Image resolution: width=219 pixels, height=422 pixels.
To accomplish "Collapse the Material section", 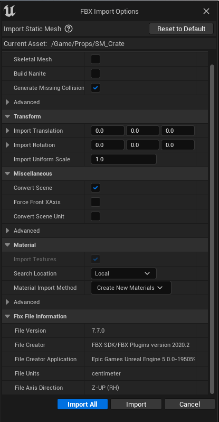I will (x=7, y=245).
